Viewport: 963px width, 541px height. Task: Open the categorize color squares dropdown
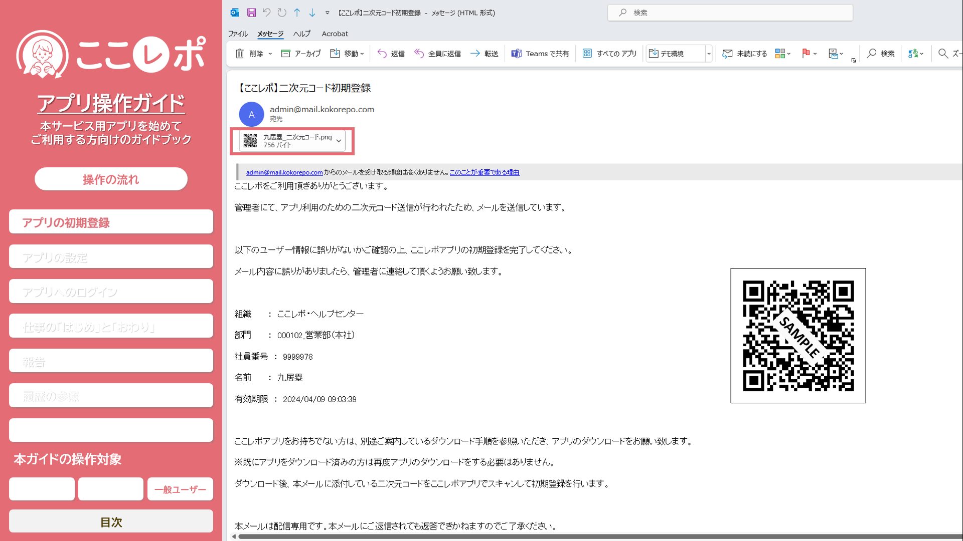click(x=782, y=54)
